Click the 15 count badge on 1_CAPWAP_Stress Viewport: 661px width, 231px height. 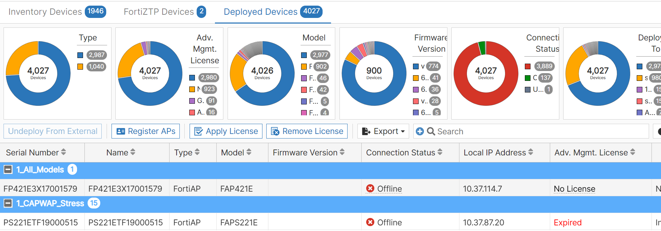[x=94, y=203]
